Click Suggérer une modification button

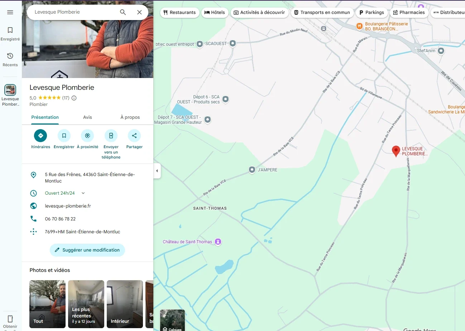[87, 250]
